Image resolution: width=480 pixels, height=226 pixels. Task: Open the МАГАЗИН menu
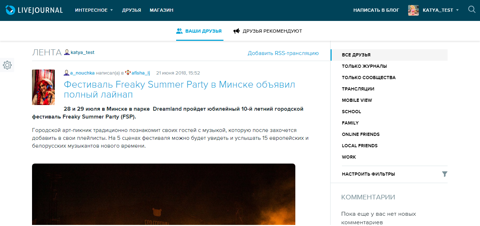point(161,10)
